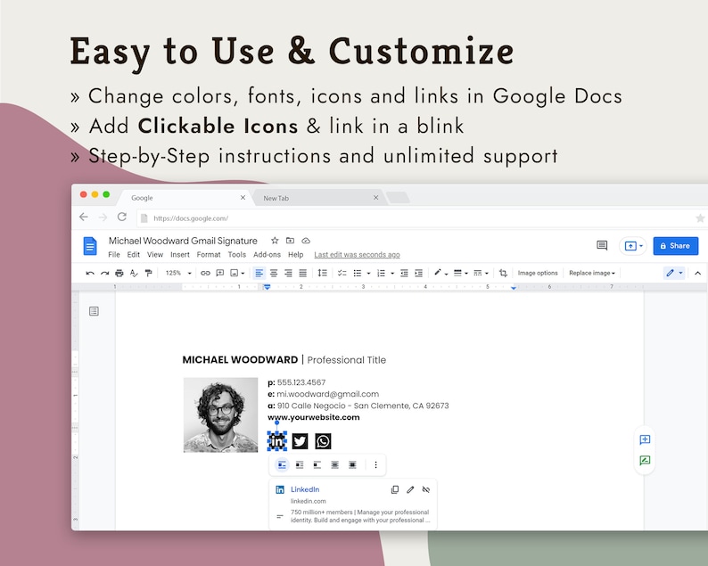
Task: Undo the last edit in toolbar
Action: (90, 273)
